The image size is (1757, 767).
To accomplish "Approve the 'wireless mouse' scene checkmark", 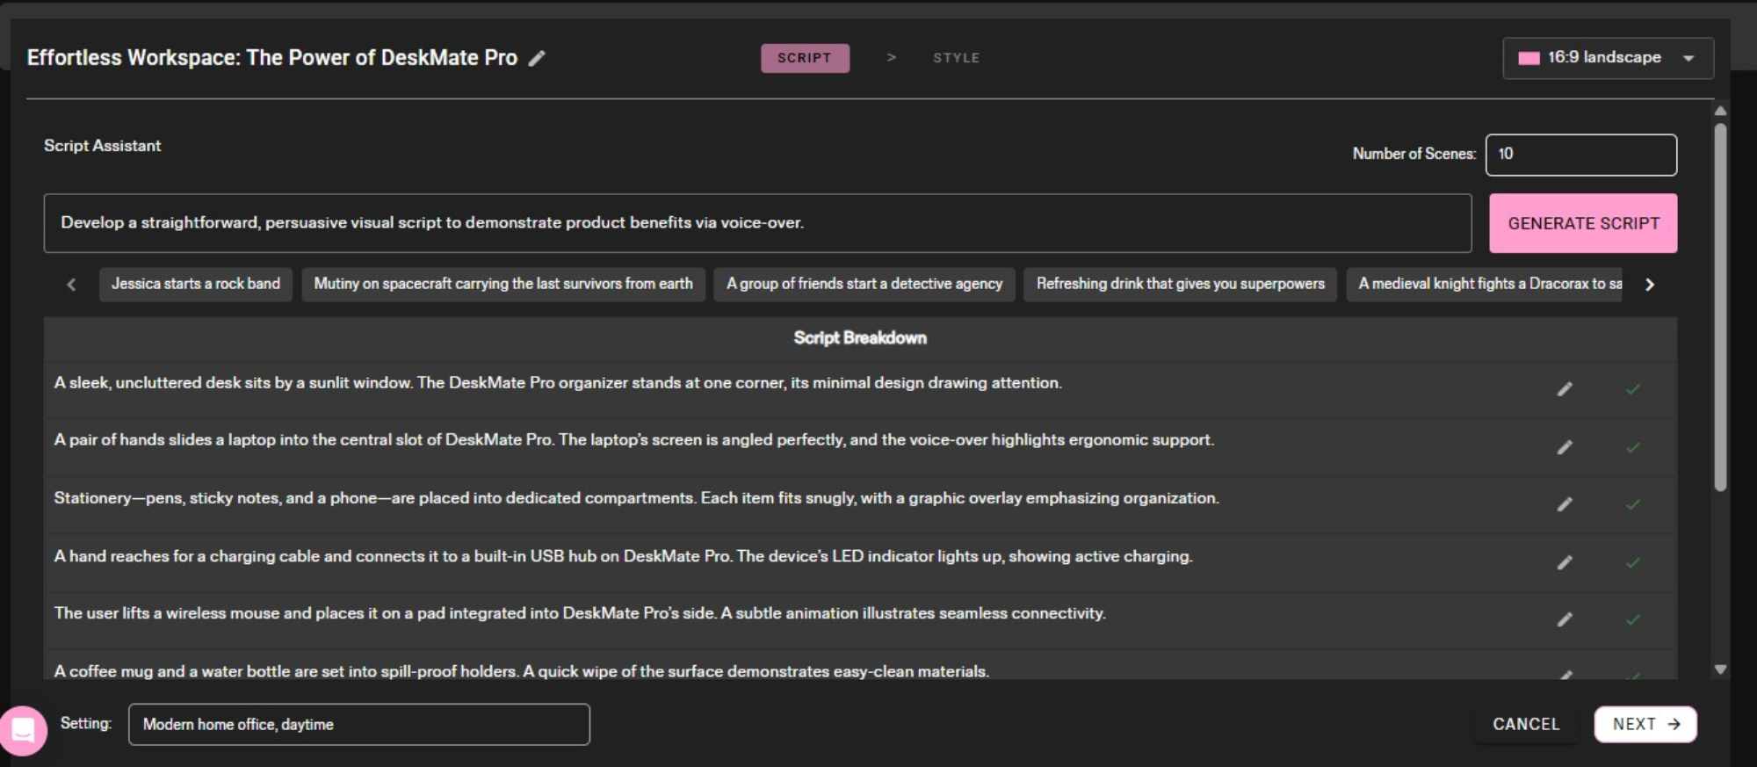I will point(1633,619).
